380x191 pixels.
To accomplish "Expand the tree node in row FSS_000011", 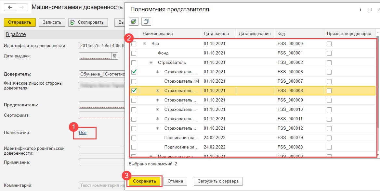I will click(x=158, y=119).
